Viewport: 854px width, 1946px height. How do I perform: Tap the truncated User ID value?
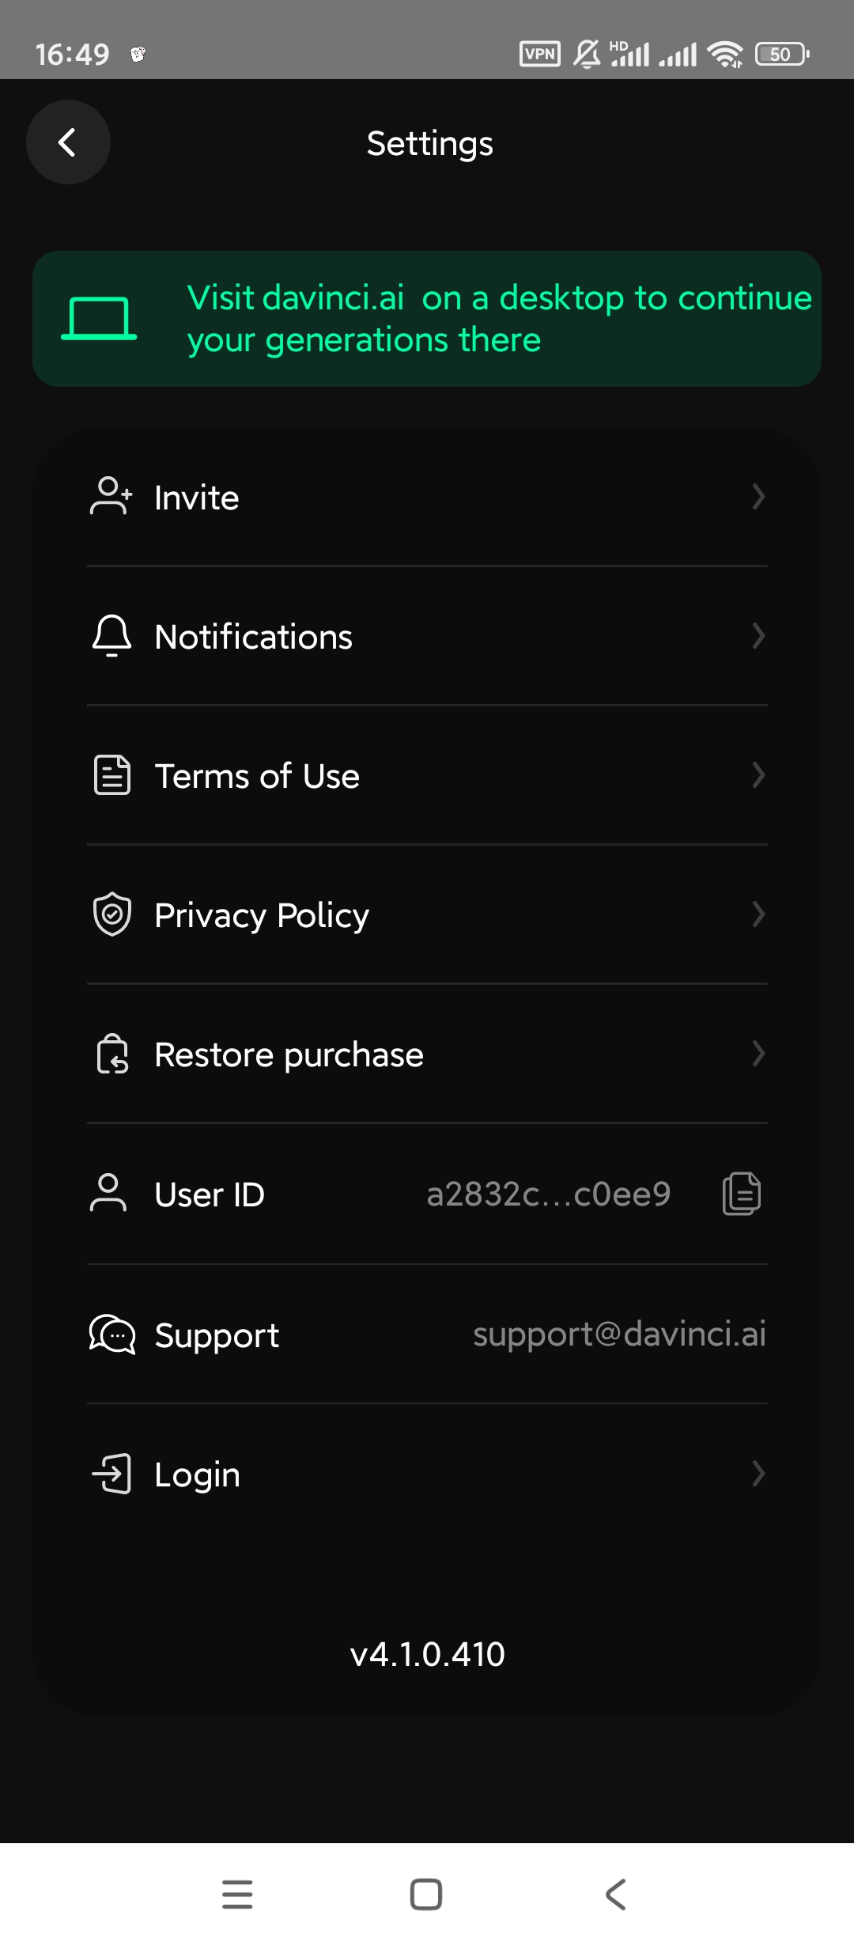[x=548, y=1194]
